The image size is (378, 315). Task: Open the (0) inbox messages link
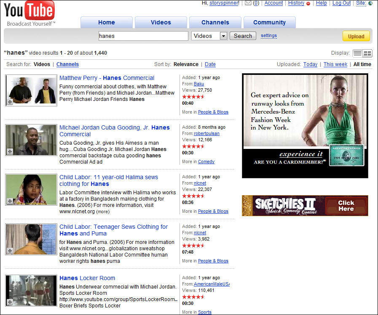[x=256, y=3]
